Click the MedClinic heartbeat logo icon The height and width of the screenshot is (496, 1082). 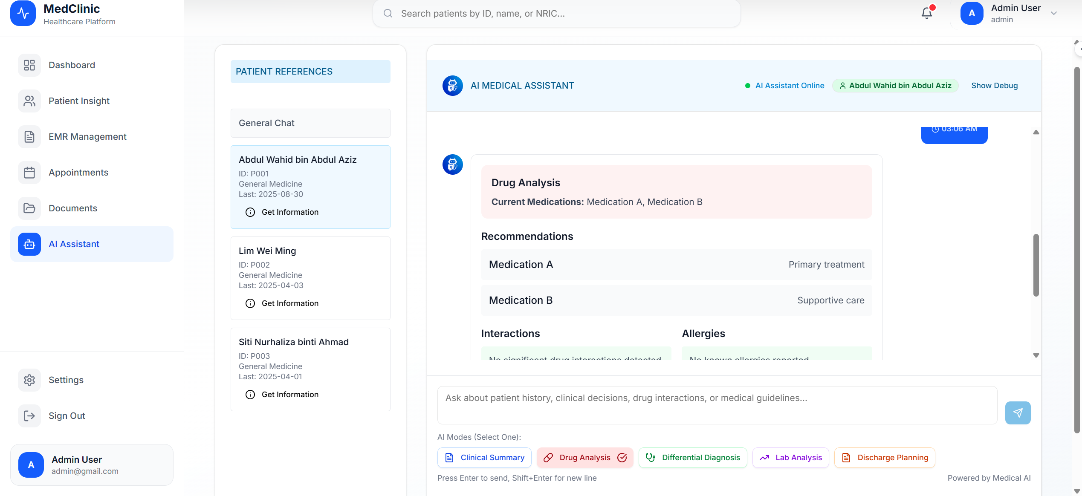[x=23, y=13]
